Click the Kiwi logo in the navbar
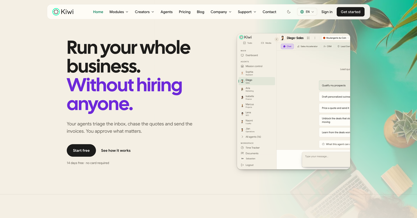The image size is (417, 218). click(63, 12)
